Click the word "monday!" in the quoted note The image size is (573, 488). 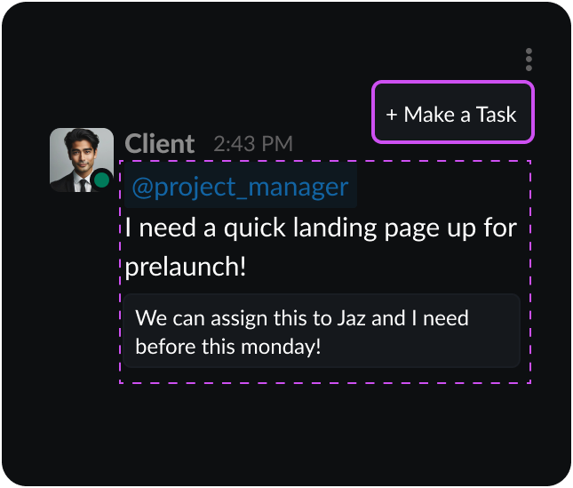click(285, 347)
